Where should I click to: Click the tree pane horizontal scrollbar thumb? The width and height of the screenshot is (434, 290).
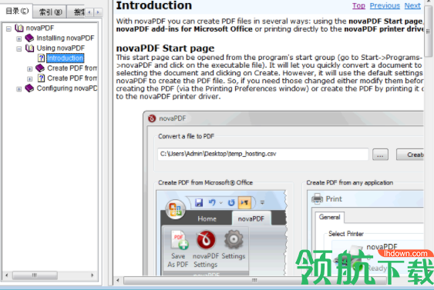35,275
